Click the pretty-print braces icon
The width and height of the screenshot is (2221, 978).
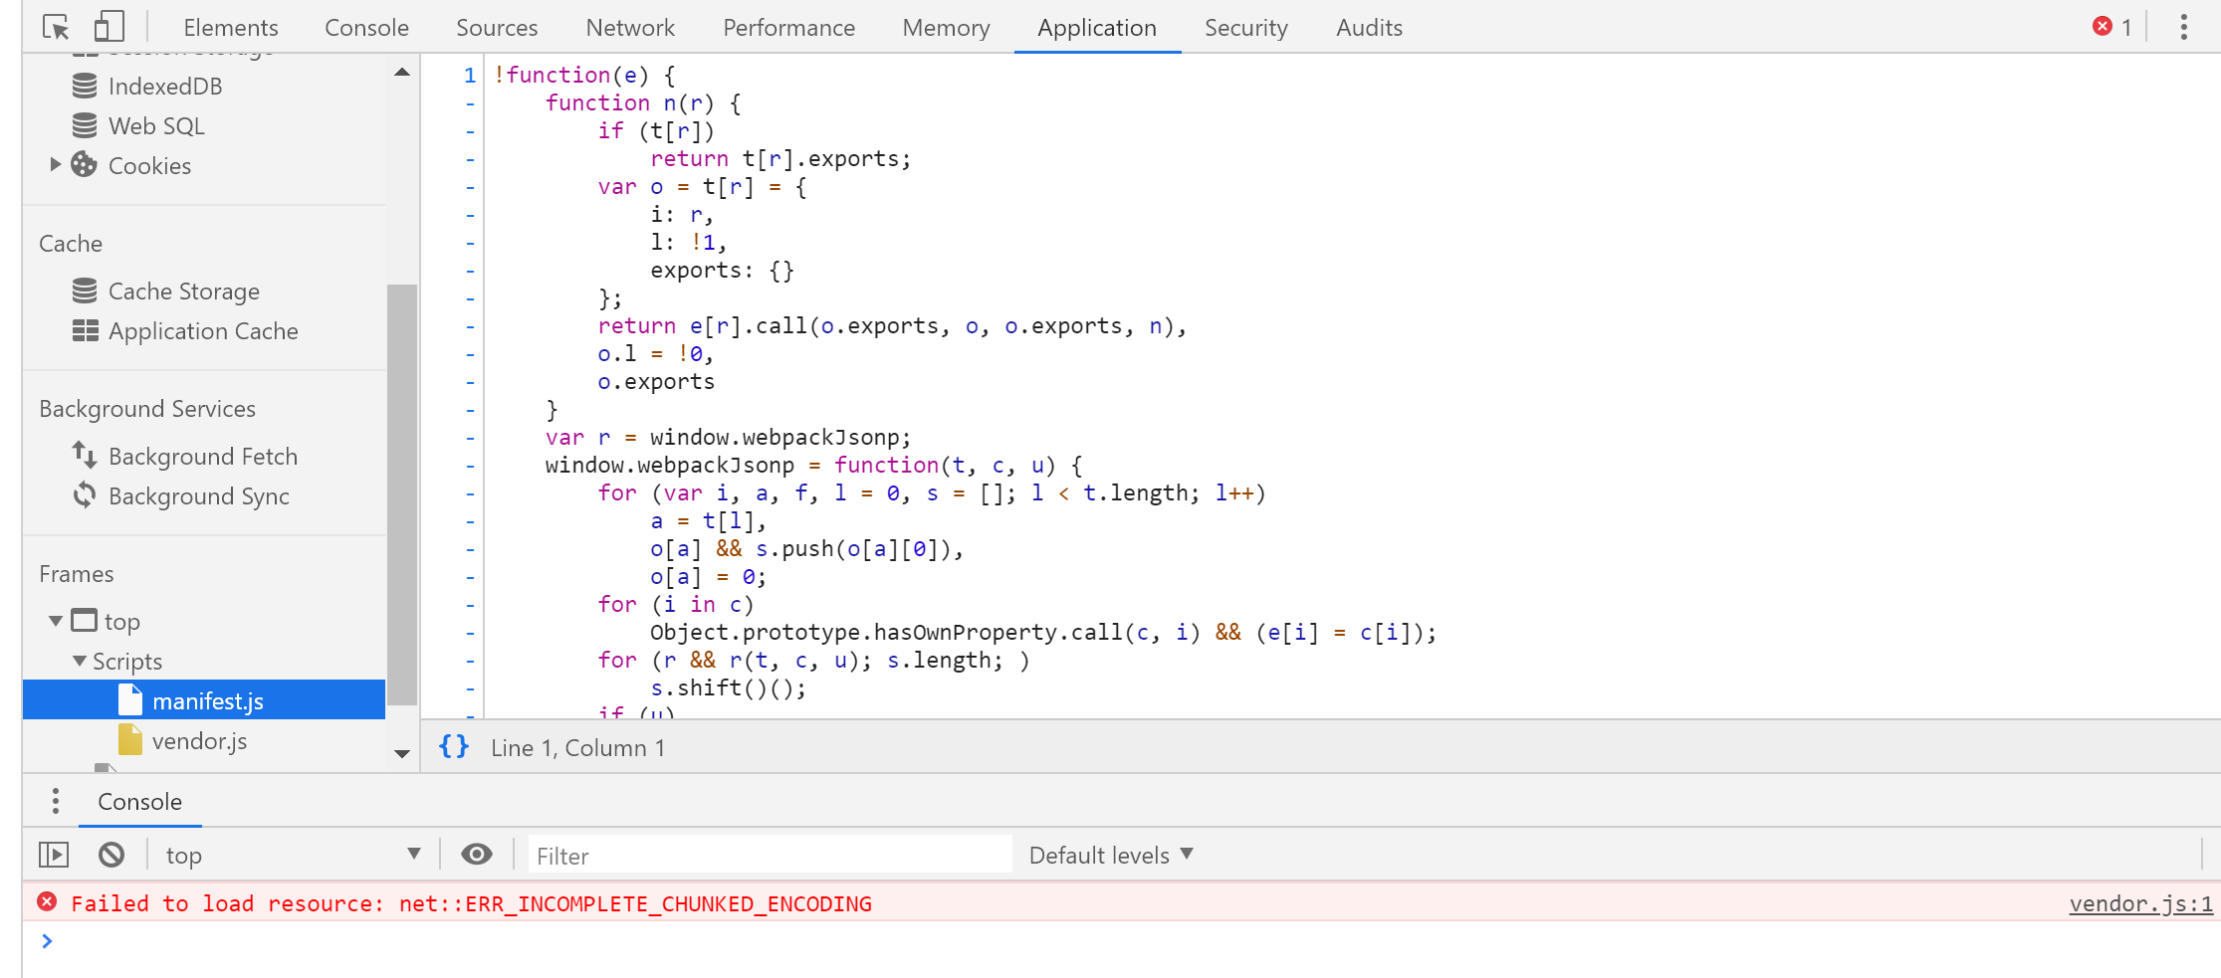tap(454, 746)
